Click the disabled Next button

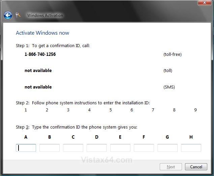[x=171, y=167]
